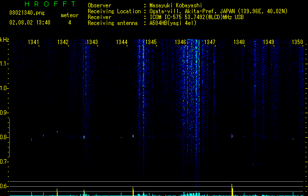Click the ICOM IC-575 receiver text
The height and width of the screenshot is (196, 308).
[196, 17]
